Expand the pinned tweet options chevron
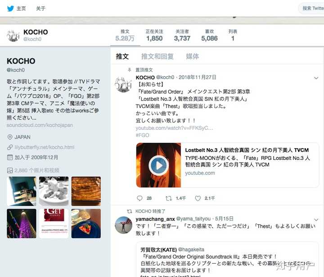Image resolution: width=324 pixels, height=277 pixels. click(x=316, y=78)
